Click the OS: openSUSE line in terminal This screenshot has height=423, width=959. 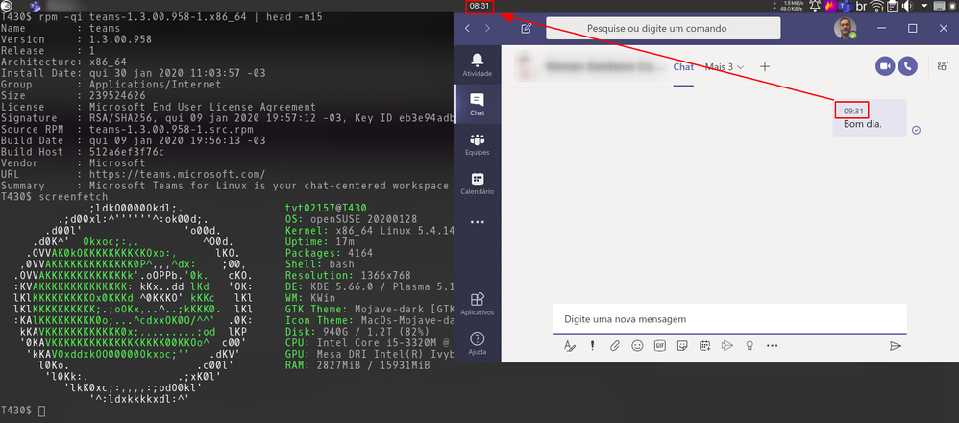pos(351,219)
